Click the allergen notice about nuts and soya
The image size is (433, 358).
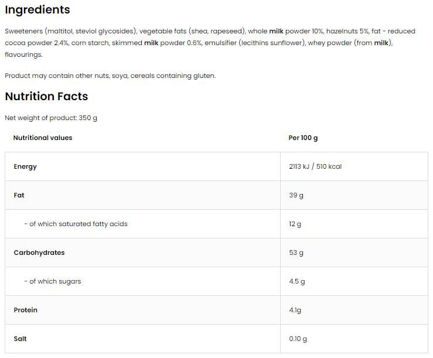(110, 76)
